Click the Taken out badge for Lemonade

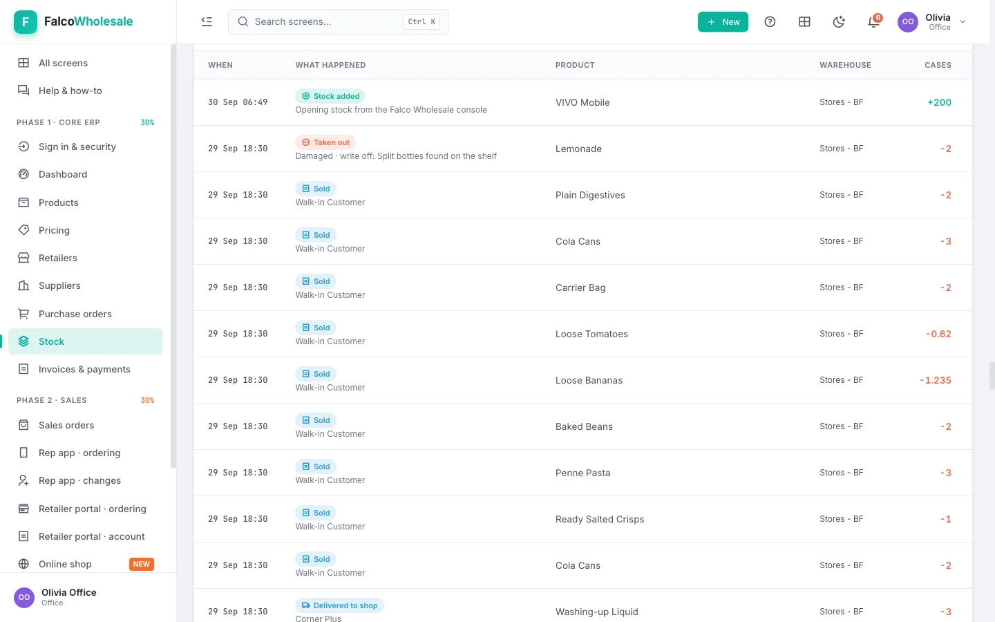pos(325,142)
